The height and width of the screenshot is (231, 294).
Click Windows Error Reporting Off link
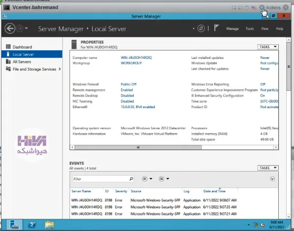(x=263, y=84)
